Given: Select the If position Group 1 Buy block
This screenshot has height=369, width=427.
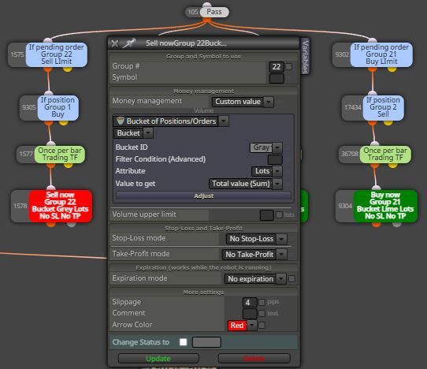Looking at the screenshot, I should pyautogui.click(x=58, y=108).
